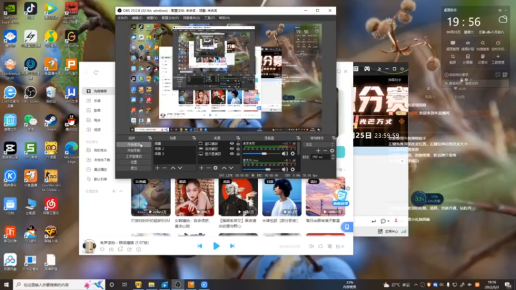Exit OBS via the controls panel button
Viewport: 516px width, 290px height.
coord(134,168)
